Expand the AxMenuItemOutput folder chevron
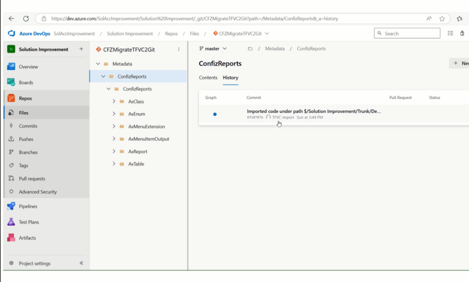 (x=114, y=139)
